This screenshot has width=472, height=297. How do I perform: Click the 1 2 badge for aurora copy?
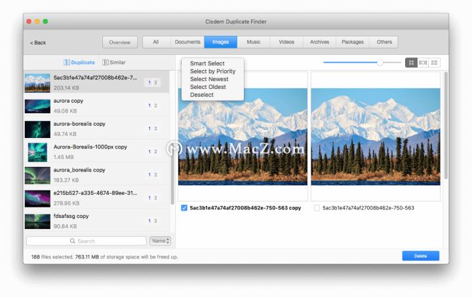coord(152,106)
